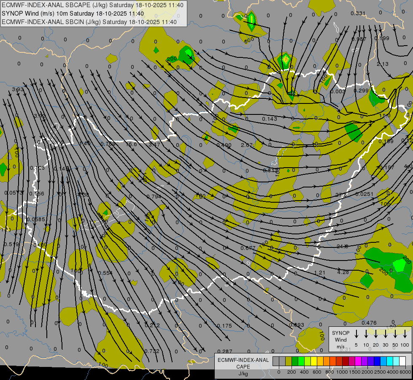The width and height of the screenshot is (413, 380).
Task: Click the 1.21 value on the map
Action: coord(320,272)
